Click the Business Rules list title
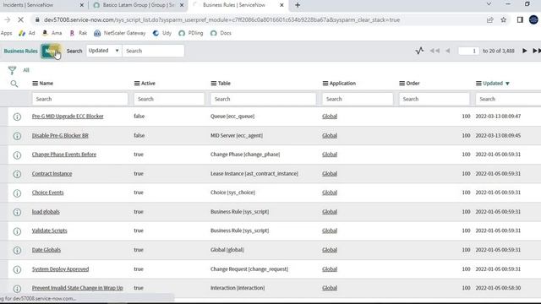This screenshot has width=541, height=304. click(x=20, y=51)
